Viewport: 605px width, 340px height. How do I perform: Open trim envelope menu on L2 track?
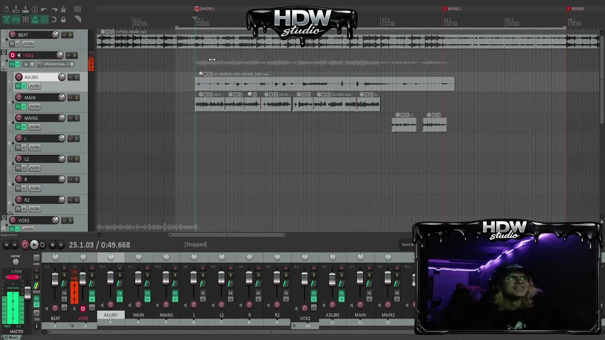[x=34, y=168]
